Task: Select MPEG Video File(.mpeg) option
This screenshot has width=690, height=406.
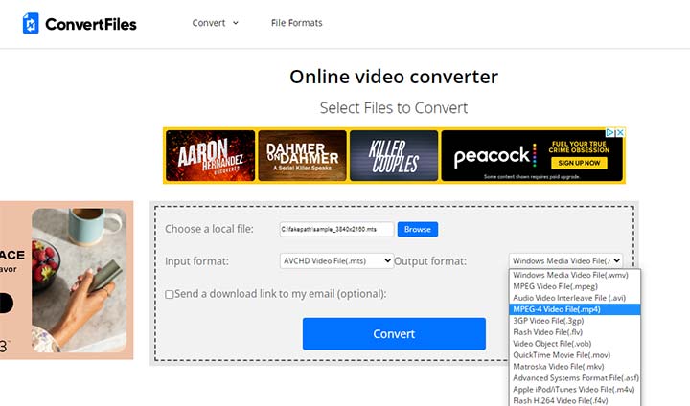Action: [x=575, y=286]
